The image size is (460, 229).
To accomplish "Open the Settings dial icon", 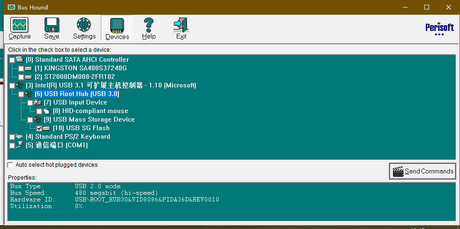I will coord(84,25).
